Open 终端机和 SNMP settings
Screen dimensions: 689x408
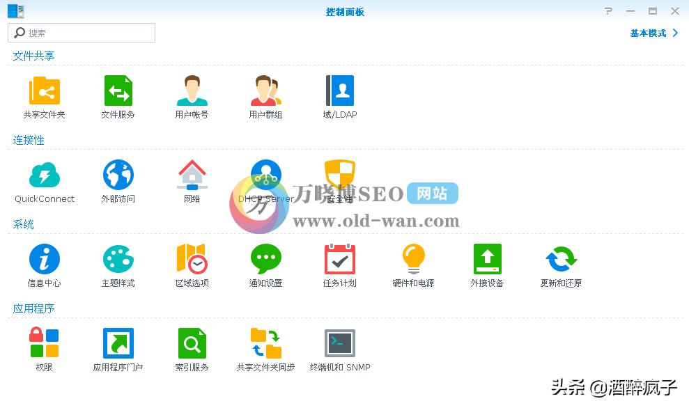click(339, 344)
